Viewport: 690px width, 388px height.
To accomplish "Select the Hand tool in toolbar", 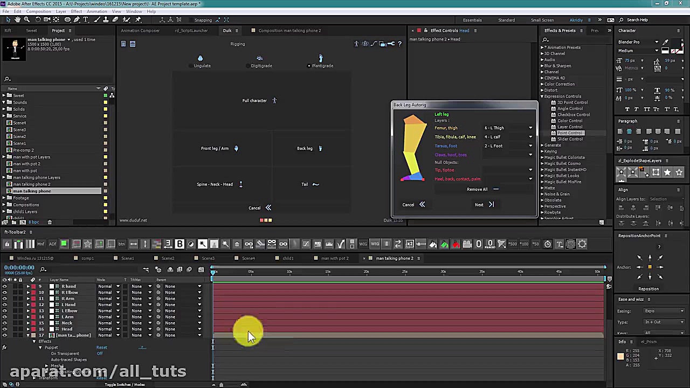I will [x=18, y=20].
